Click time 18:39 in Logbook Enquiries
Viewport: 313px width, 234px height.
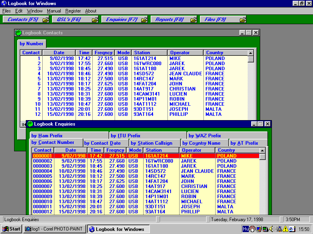tap(96, 197)
